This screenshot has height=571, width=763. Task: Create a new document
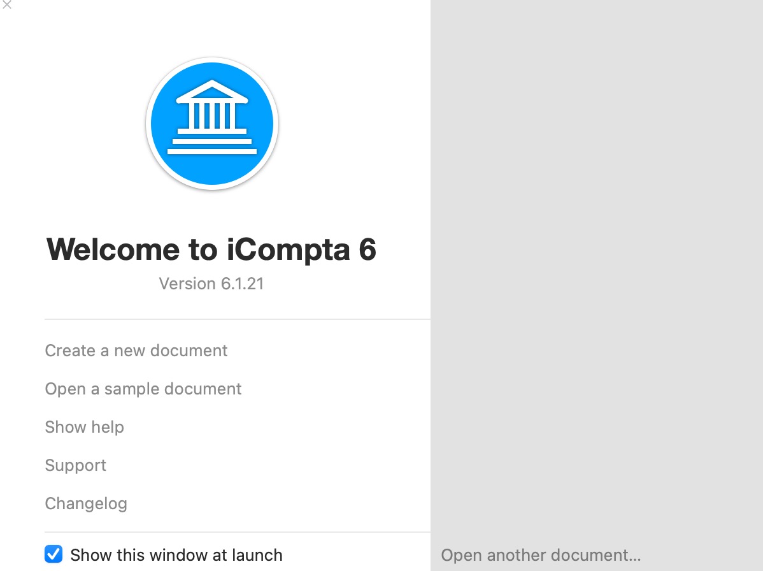[136, 351]
